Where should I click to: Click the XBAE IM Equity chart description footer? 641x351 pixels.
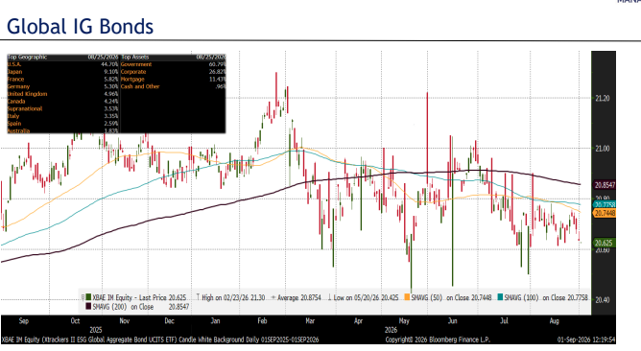coord(160,339)
